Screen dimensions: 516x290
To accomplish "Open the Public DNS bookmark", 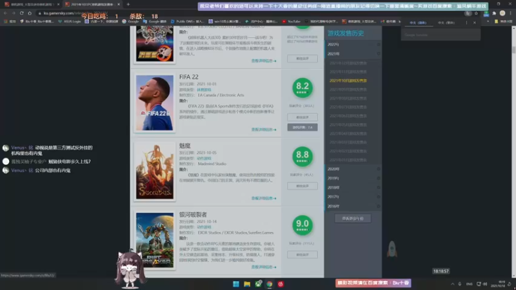I will pyautogui.click(x=187, y=21).
